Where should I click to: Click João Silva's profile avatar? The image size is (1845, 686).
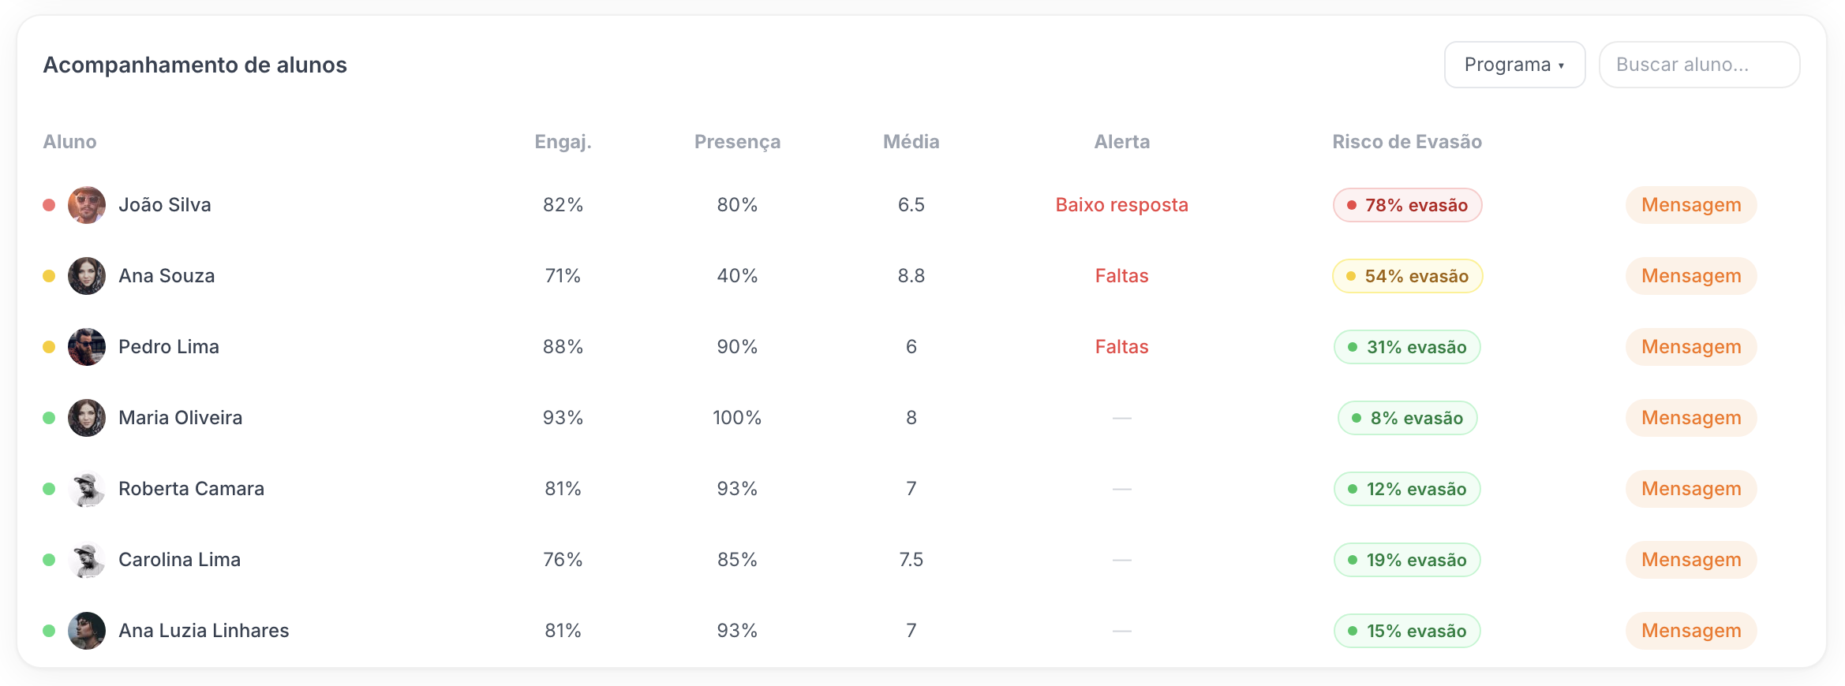[87, 204]
